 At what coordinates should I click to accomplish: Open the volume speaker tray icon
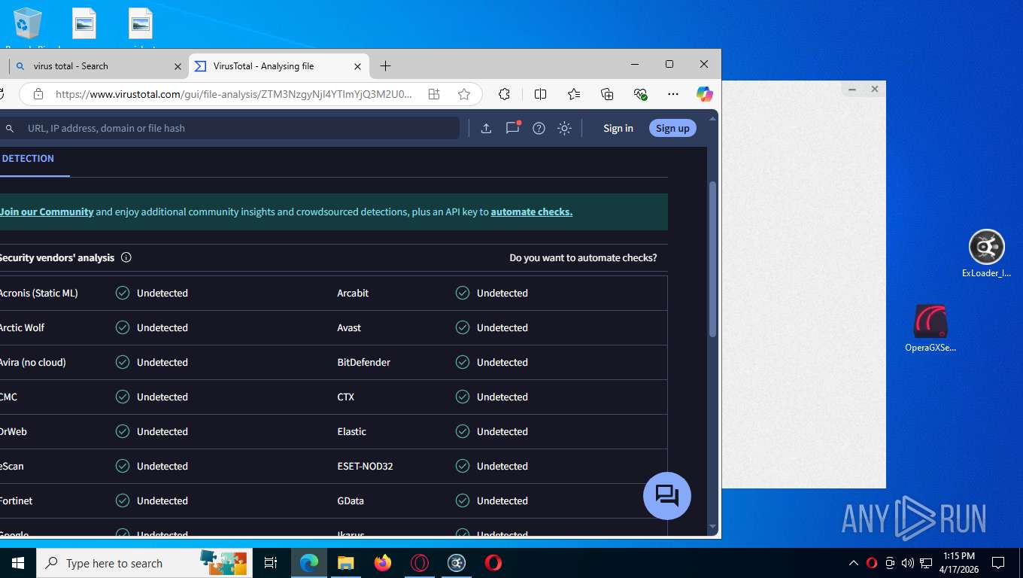coord(908,563)
